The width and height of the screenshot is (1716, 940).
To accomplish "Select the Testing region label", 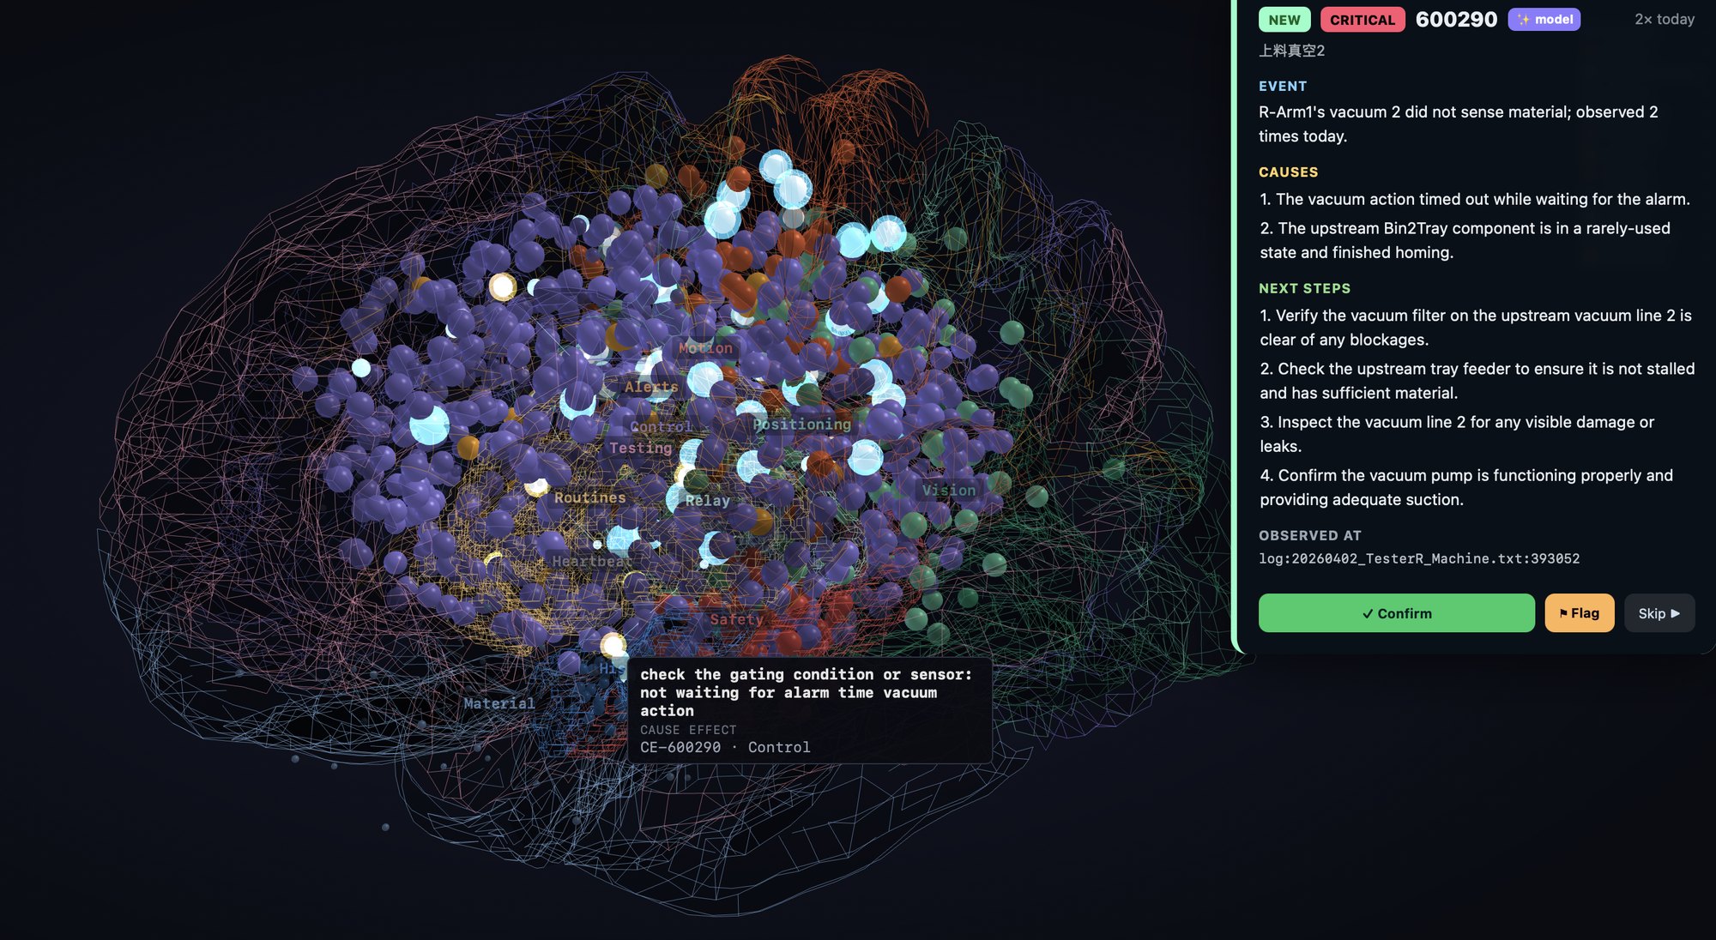I will (x=640, y=448).
